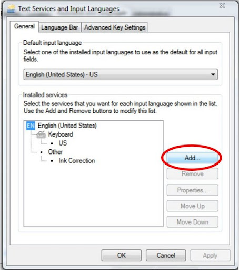Image resolution: width=239 pixels, height=270 pixels.
Task: Click the English (United States) - US combo box
Action: pos(121,74)
